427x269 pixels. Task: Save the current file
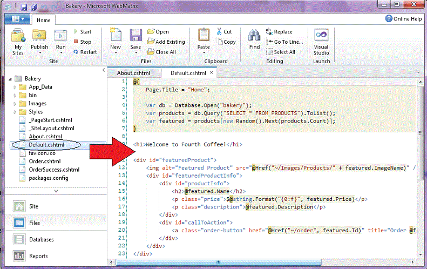click(x=135, y=36)
